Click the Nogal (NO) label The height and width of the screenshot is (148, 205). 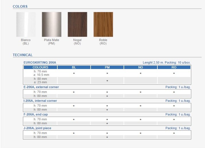[77, 42]
